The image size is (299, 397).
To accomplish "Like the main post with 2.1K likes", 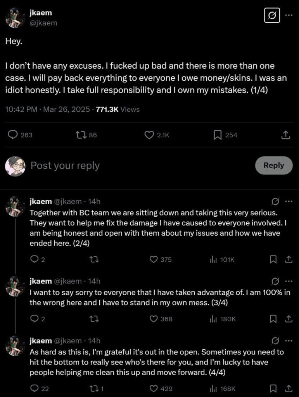I will 149,135.
